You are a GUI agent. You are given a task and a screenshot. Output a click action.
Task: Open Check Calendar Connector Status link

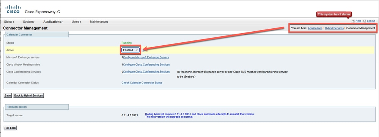(142, 83)
